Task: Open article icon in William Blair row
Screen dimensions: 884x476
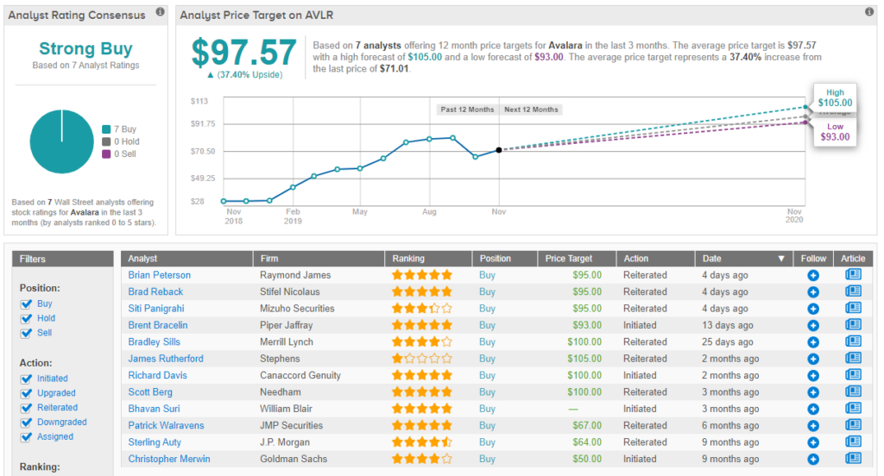Action: point(853,408)
